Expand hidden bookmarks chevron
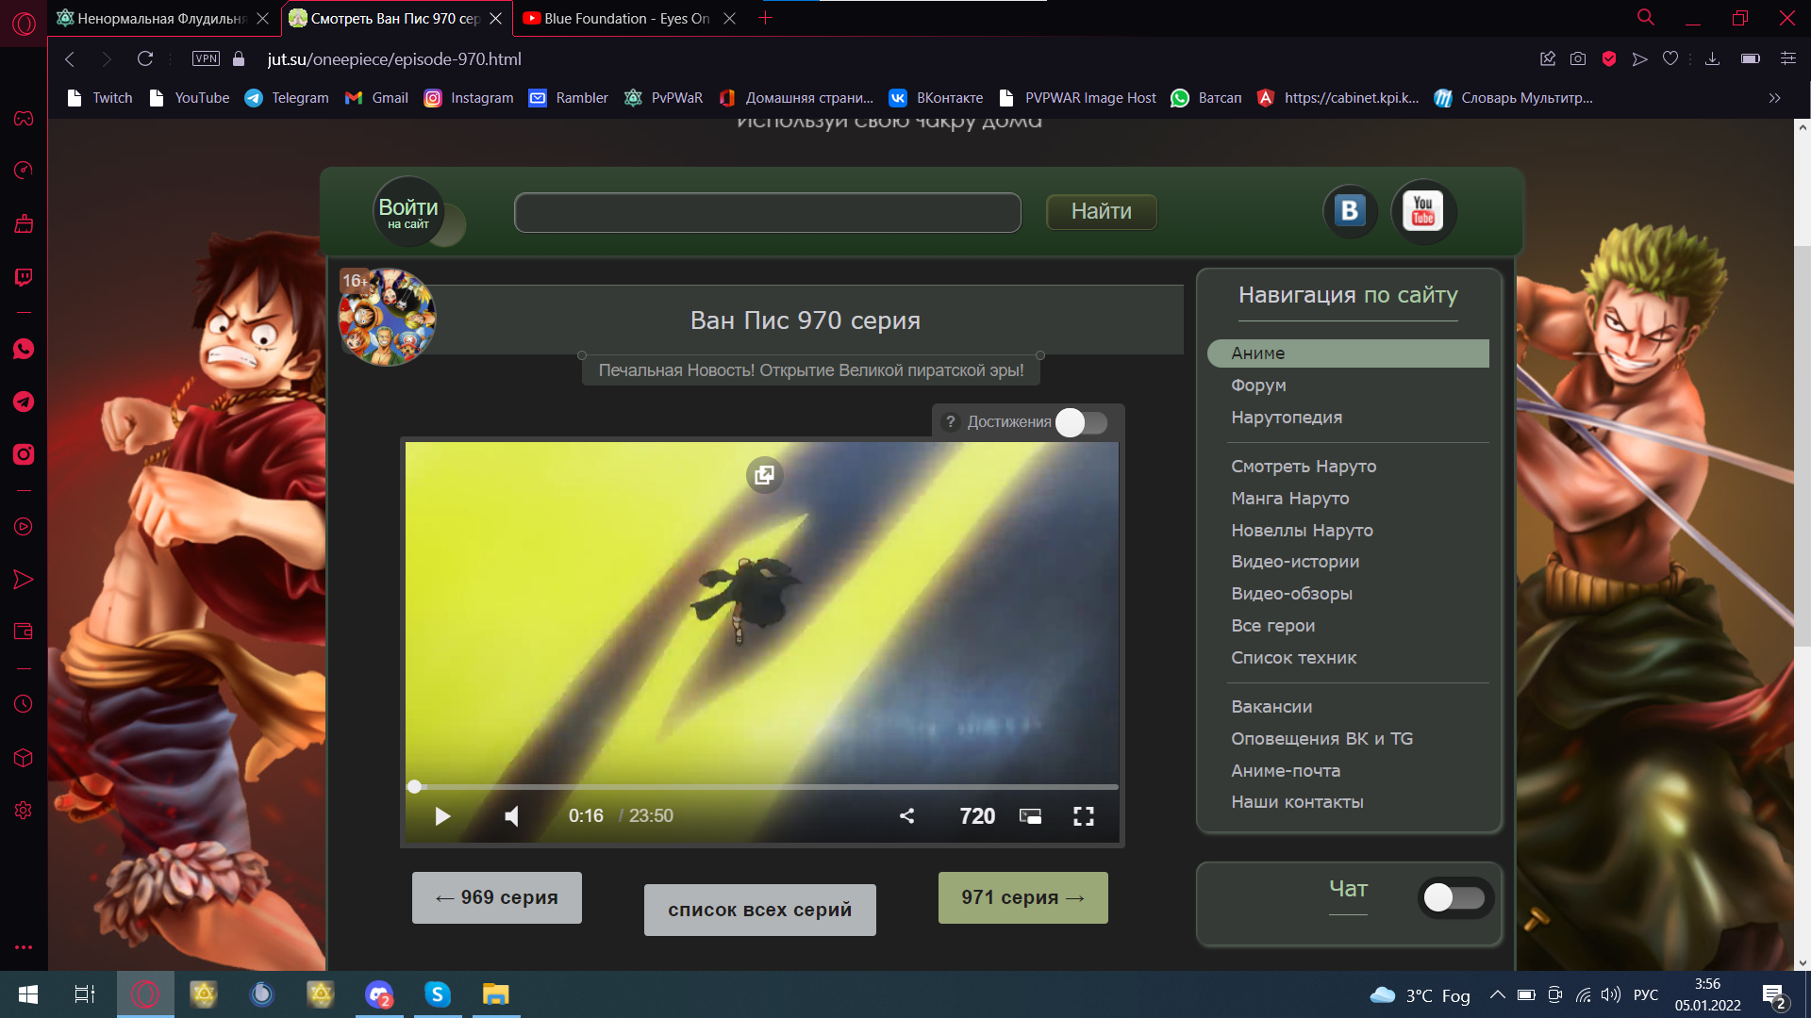Image resolution: width=1811 pixels, height=1018 pixels. [x=1774, y=98]
